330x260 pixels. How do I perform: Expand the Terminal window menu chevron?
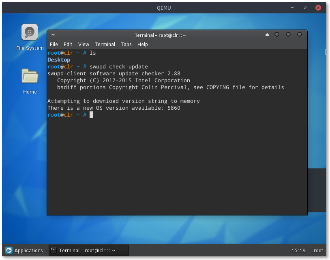tap(53, 35)
